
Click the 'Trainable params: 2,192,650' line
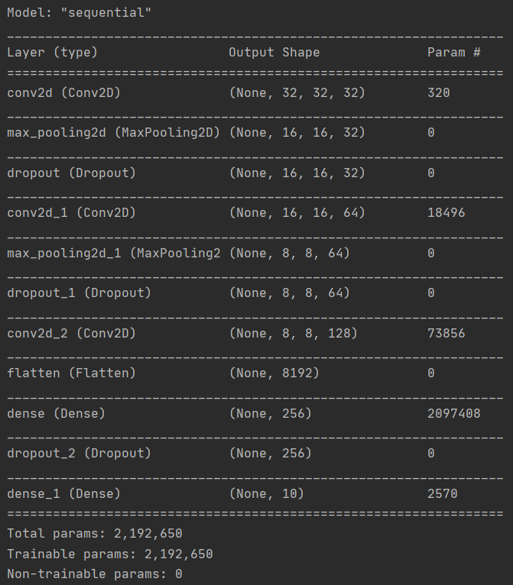click(109, 554)
